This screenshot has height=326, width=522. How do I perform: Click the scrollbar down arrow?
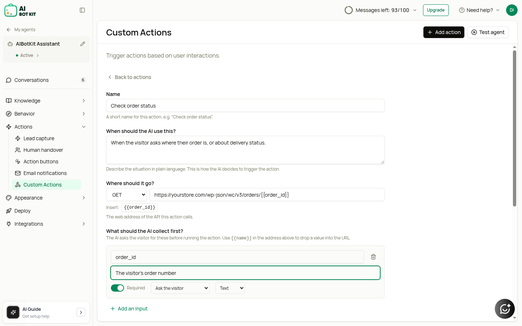coord(514,318)
